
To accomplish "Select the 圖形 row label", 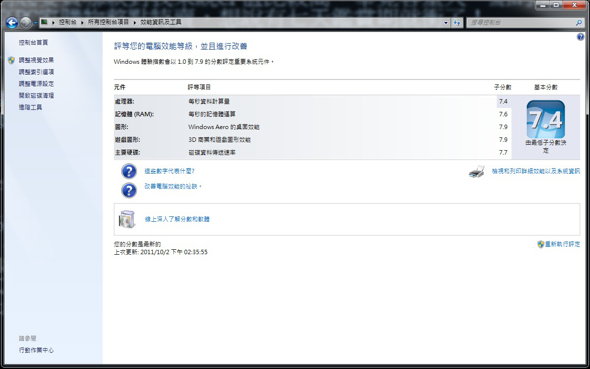I will (x=121, y=127).
